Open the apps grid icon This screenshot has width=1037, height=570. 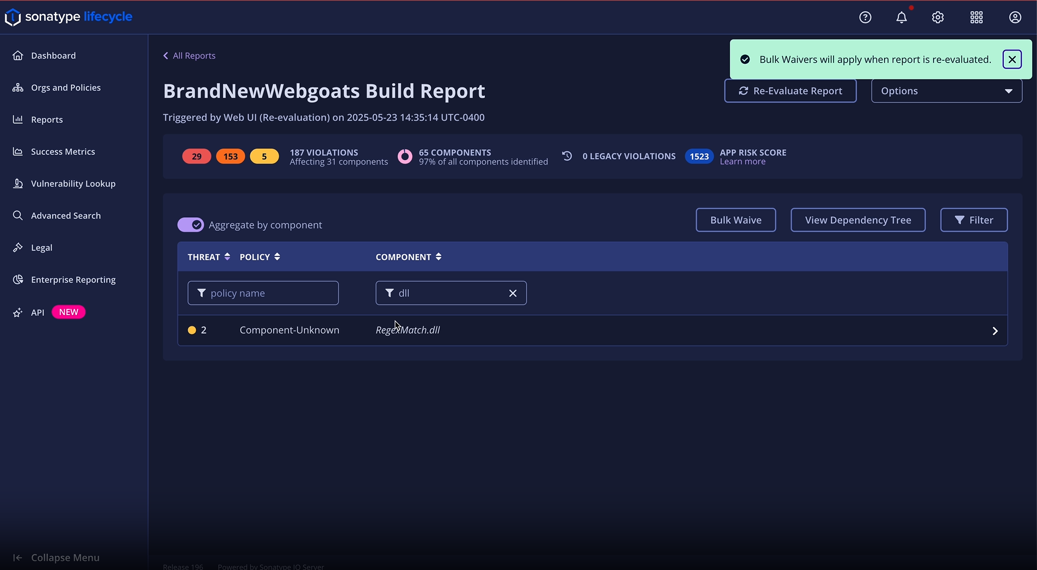click(x=976, y=17)
